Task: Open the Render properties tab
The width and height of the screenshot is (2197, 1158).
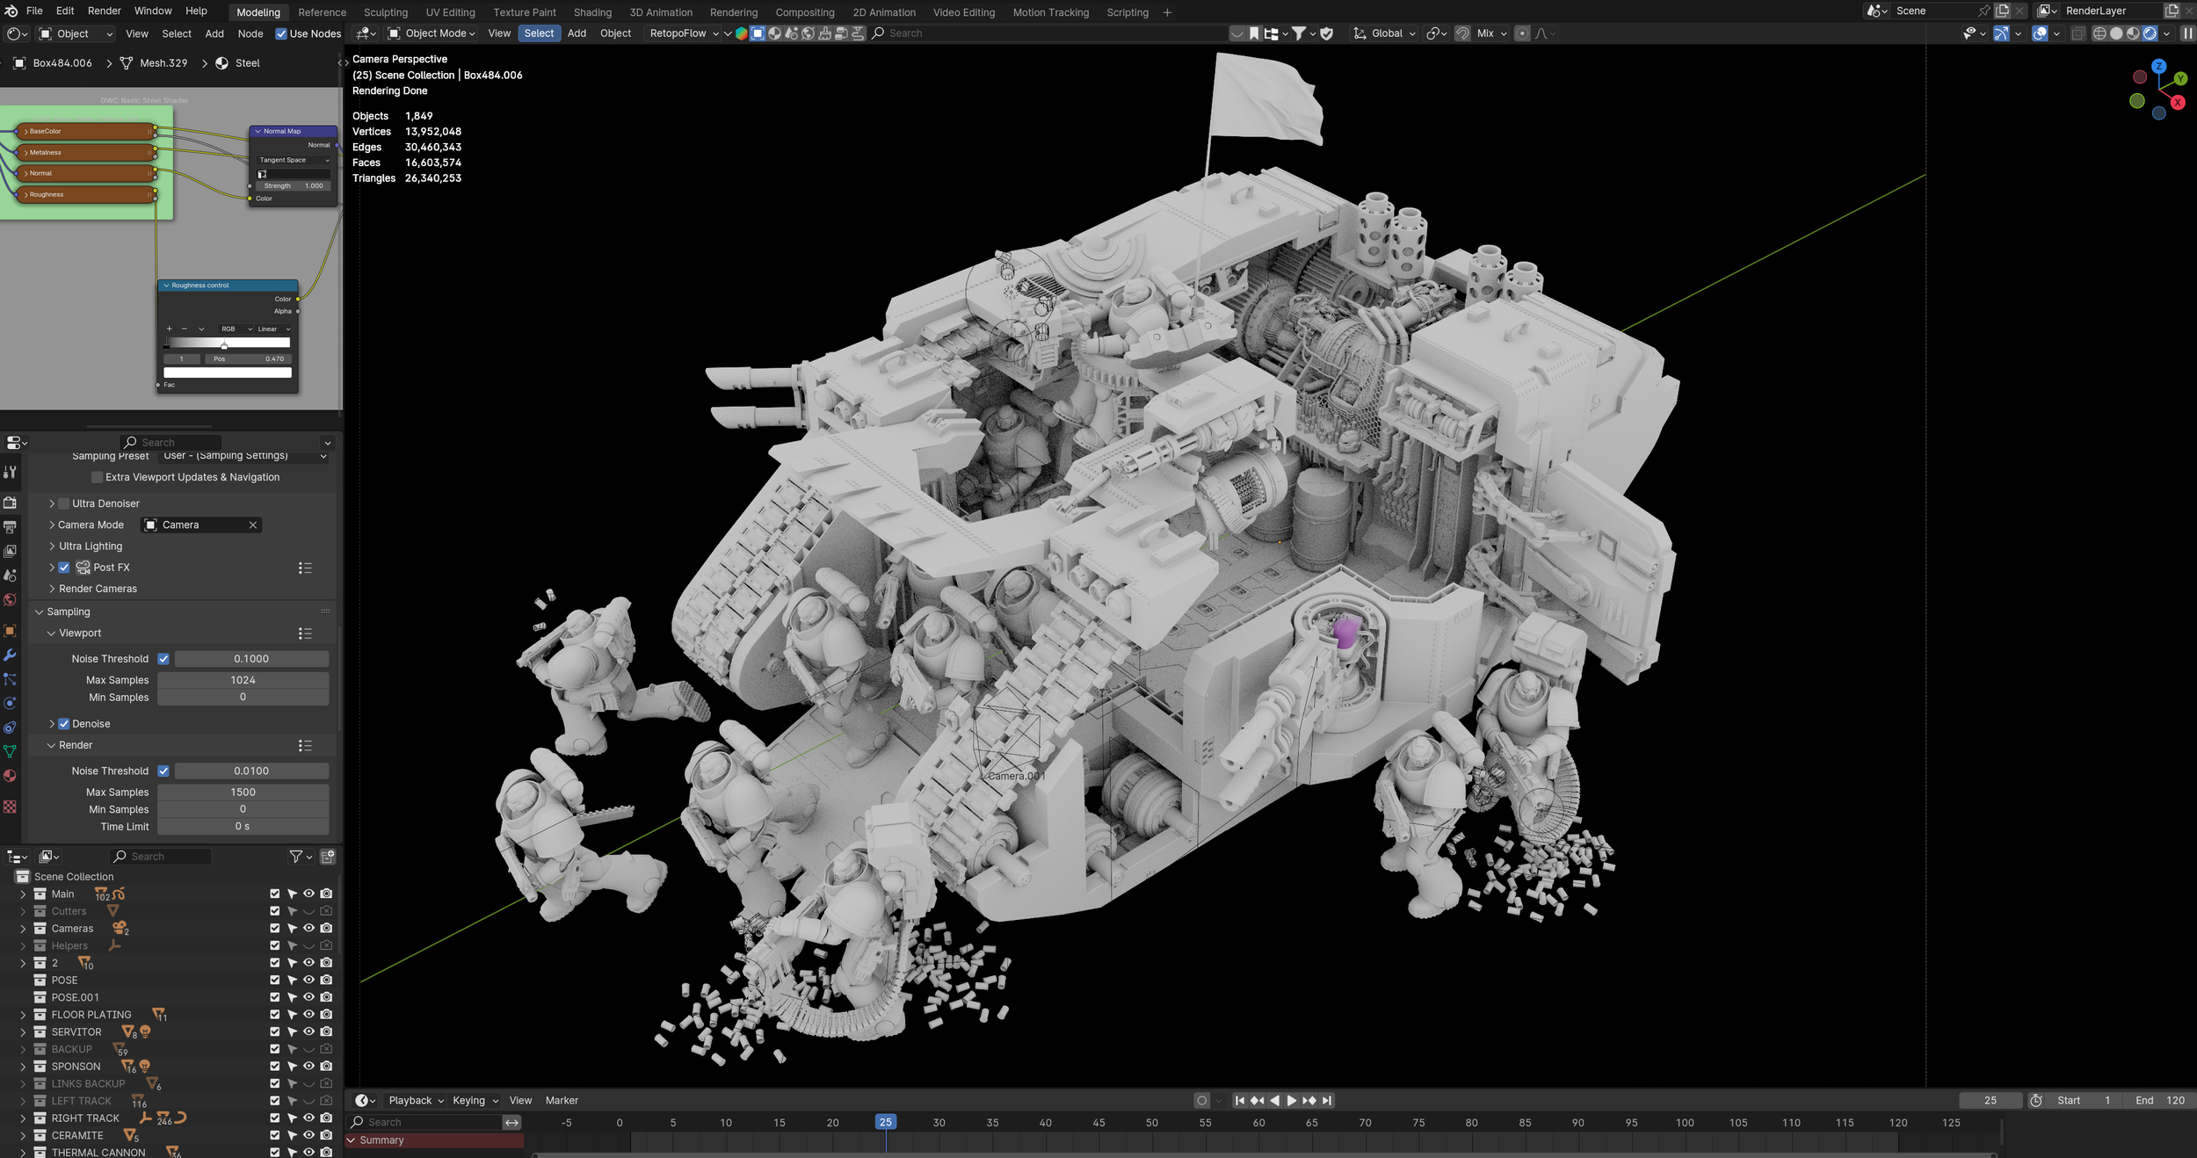Action: [x=11, y=503]
